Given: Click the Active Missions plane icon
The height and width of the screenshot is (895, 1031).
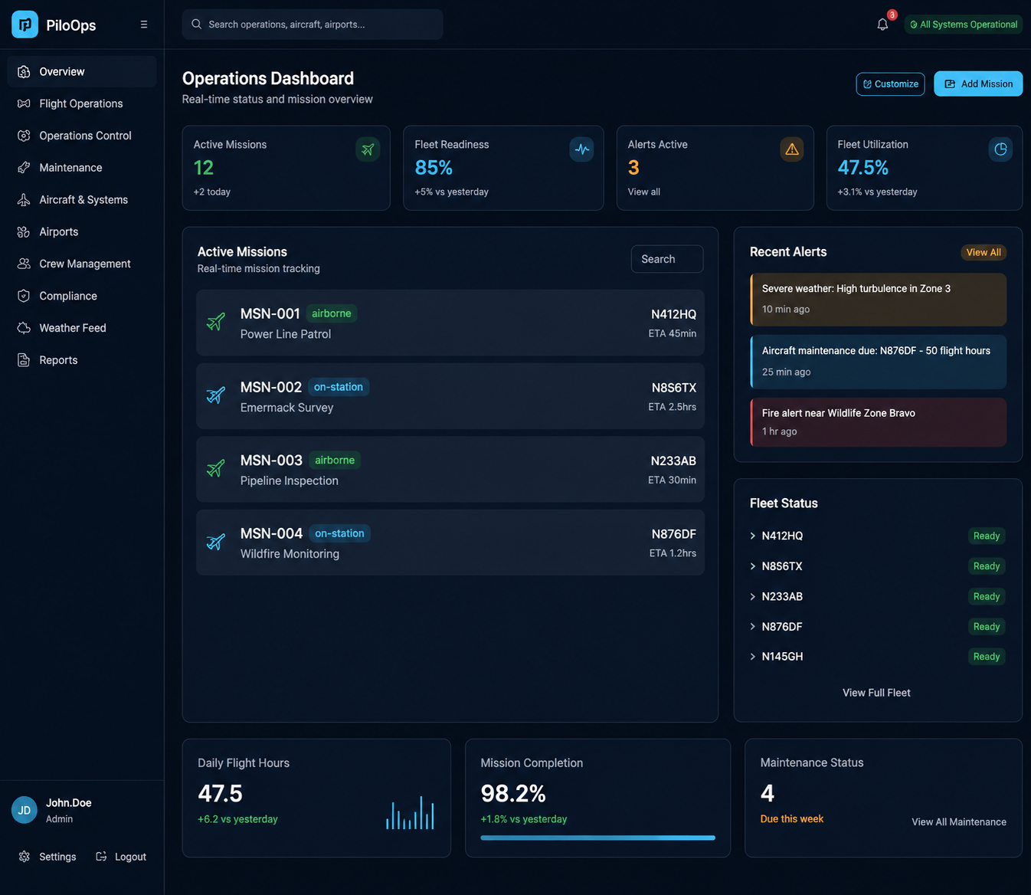Looking at the screenshot, I should click(368, 149).
